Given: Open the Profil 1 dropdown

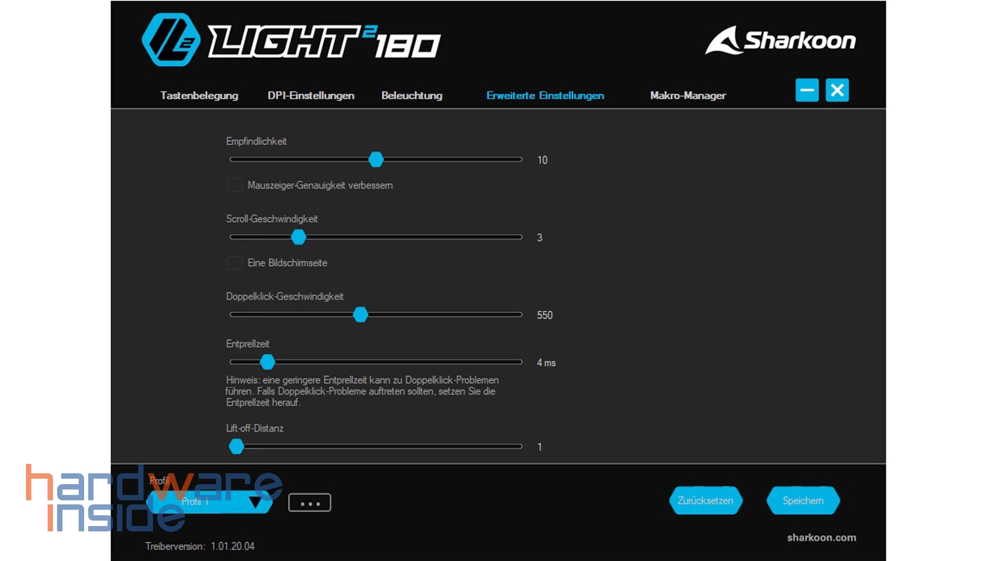Looking at the screenshot, I should pyautogui.click(x=210, y=502).
